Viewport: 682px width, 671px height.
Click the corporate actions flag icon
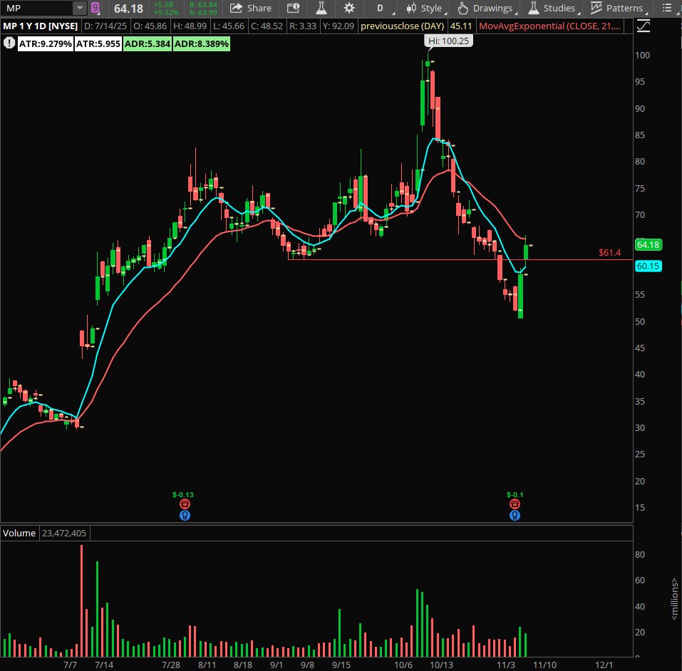(x=293, y=9)
